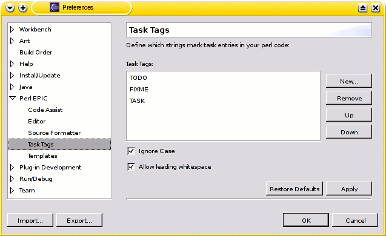Open the Templates preference page
The image size is (386, 236).
[x=42, y=156]
